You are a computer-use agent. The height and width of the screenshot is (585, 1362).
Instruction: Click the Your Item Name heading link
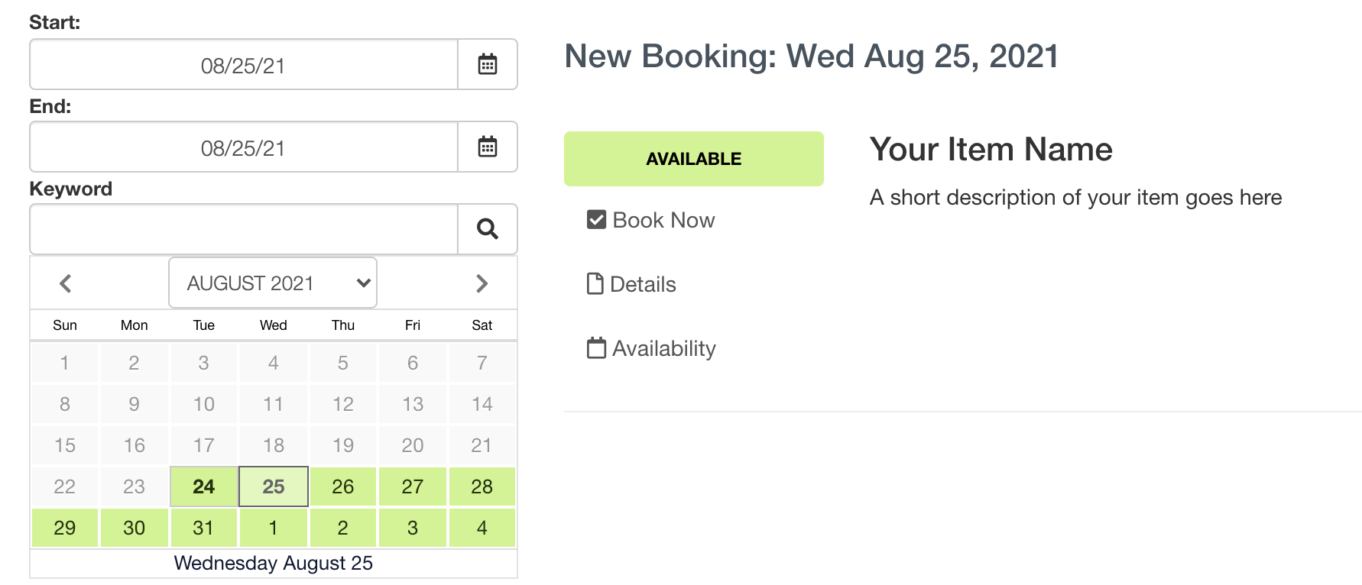[991, 149]
